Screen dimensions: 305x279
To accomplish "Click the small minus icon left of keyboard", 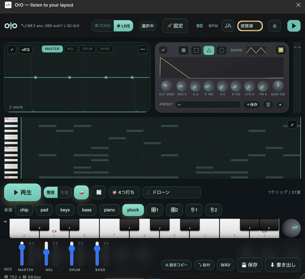I will click(5, 221).
